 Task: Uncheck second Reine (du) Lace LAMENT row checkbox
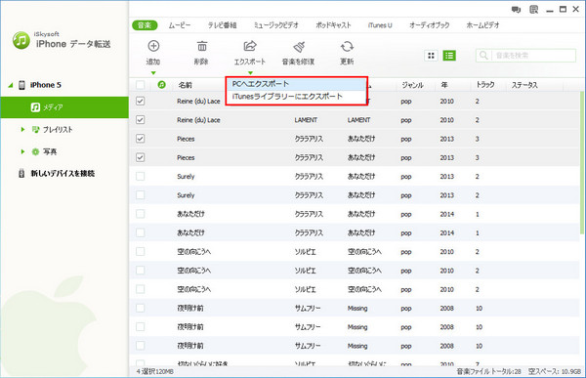pyautogui.click(x=140, y=119)
